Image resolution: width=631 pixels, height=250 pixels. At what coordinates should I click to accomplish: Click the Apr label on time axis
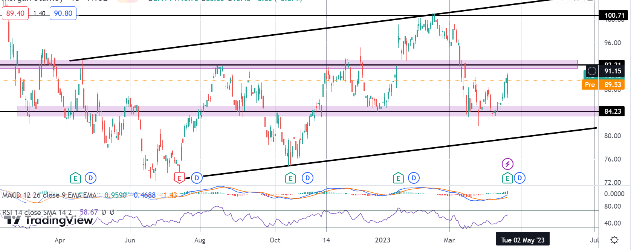pyautogui.click(x=60, y=240)
